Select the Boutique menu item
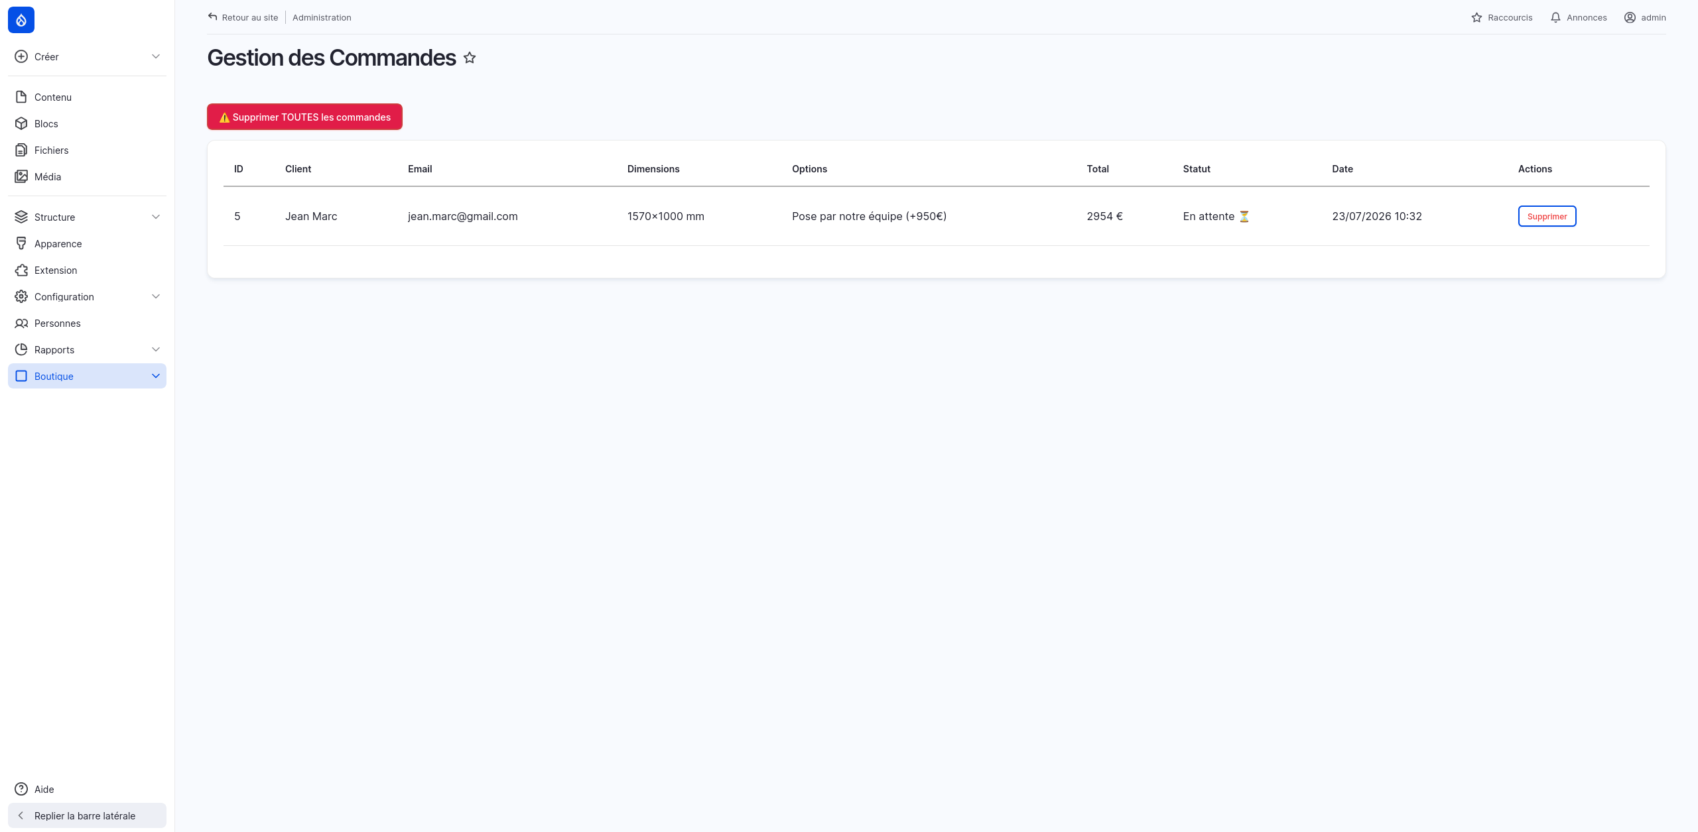Image resolution: width=1698 pixels, height=832 pixels. 87,376
